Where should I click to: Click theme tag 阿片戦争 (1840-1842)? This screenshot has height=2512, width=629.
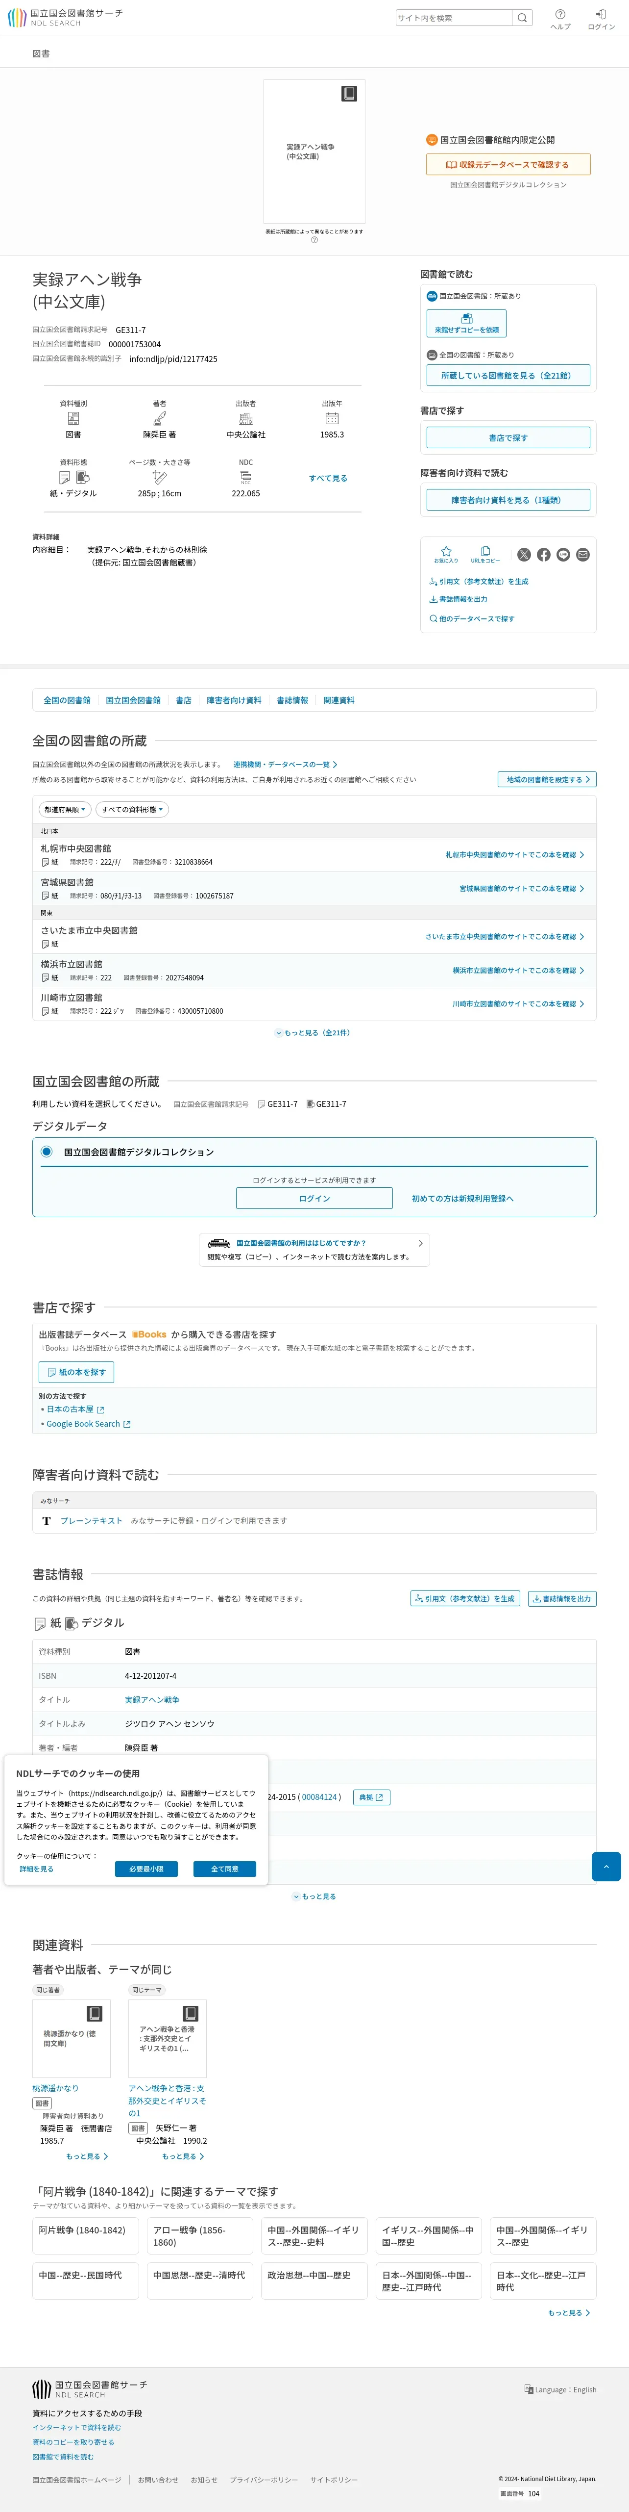point(86,2236)
